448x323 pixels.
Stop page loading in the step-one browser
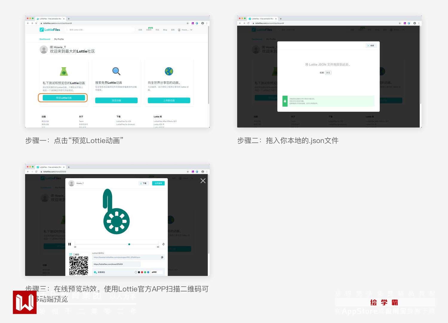coord(36,23)
